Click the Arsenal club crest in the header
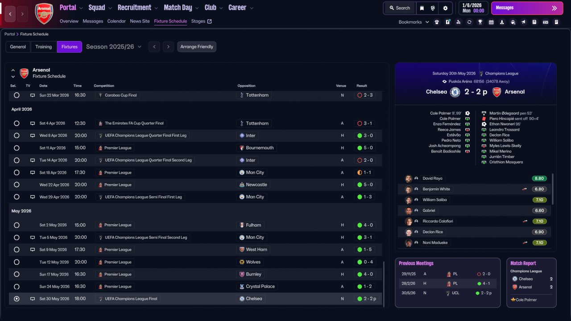Viewport: 571px width, 321px height. point(44,13)
